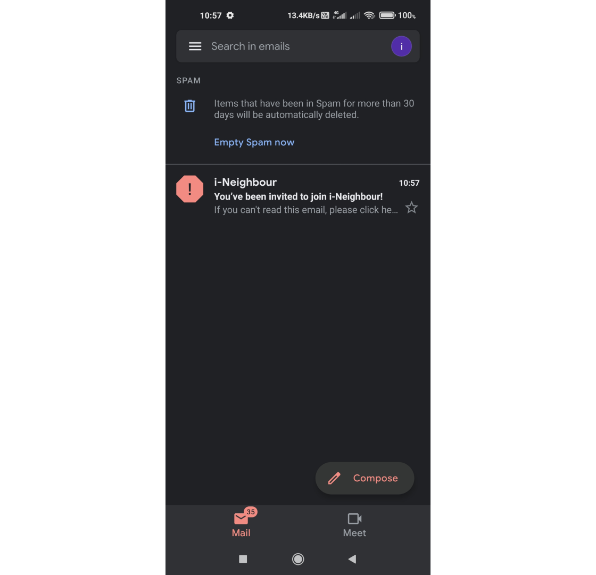Image resolution: width=596 pixels, height=575 pixels.
Task: Tap the recent apps square
Action: point(243,558)
